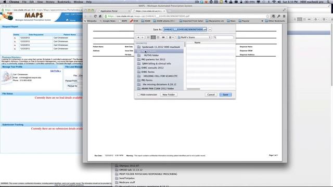The height and width of the screenshot is (187, 333).
Task: Switch the save dialog to icon view
Action: point(148,37)
